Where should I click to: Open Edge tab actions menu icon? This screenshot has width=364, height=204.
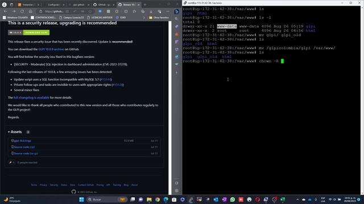pyautogui.click(x=11, y=5)
